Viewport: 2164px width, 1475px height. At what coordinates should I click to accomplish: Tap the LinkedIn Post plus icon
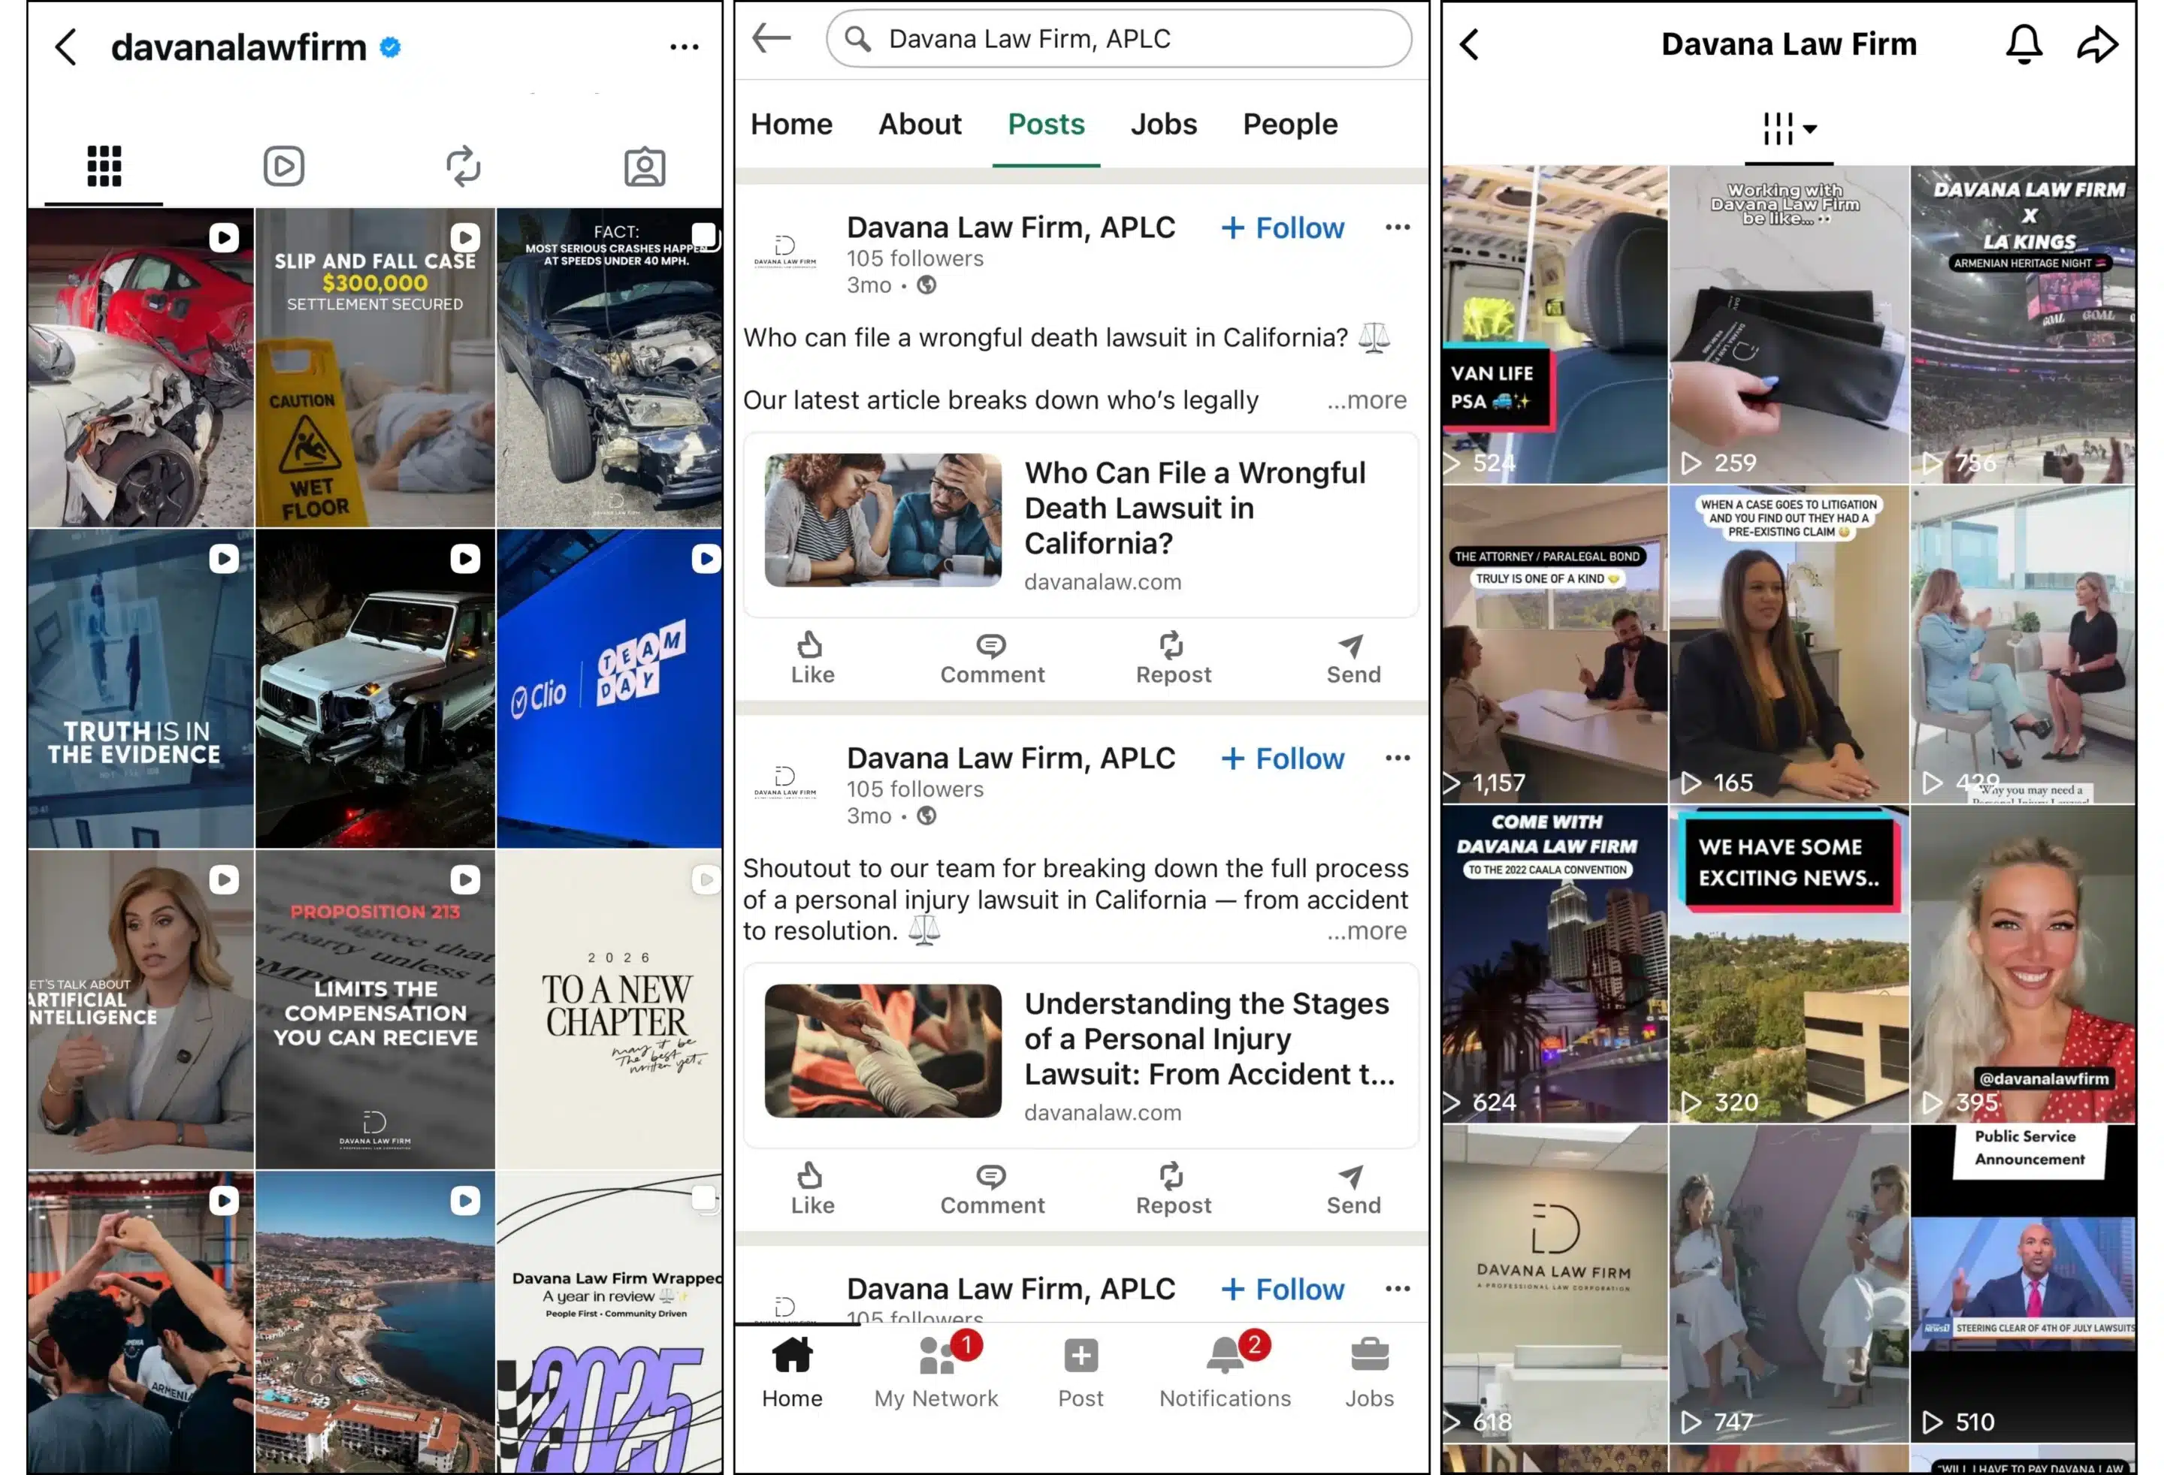pyautogui.click(x=1079, y=1357)
